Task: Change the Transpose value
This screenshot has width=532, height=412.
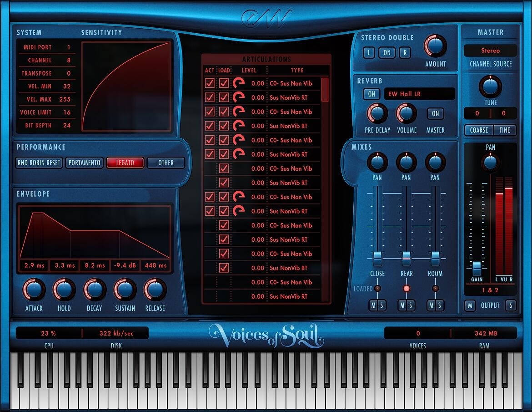Action: click(69, 73)
